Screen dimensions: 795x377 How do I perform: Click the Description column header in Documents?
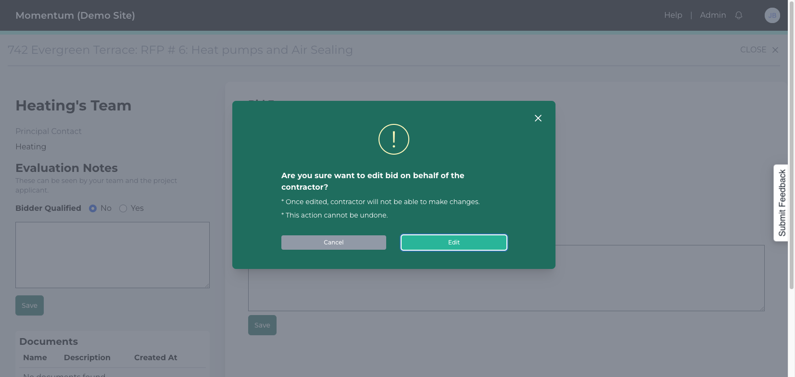[87, 358]
